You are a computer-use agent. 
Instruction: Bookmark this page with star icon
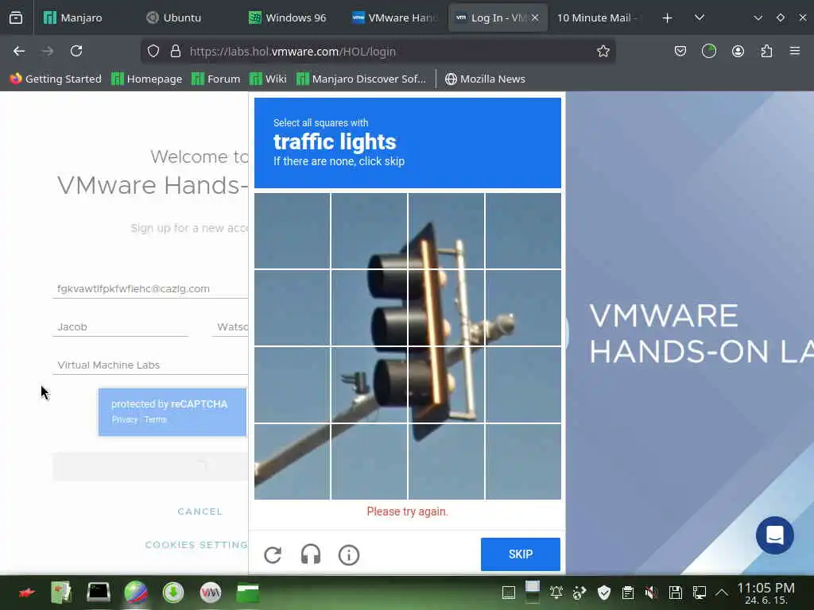tap(603, 51)
